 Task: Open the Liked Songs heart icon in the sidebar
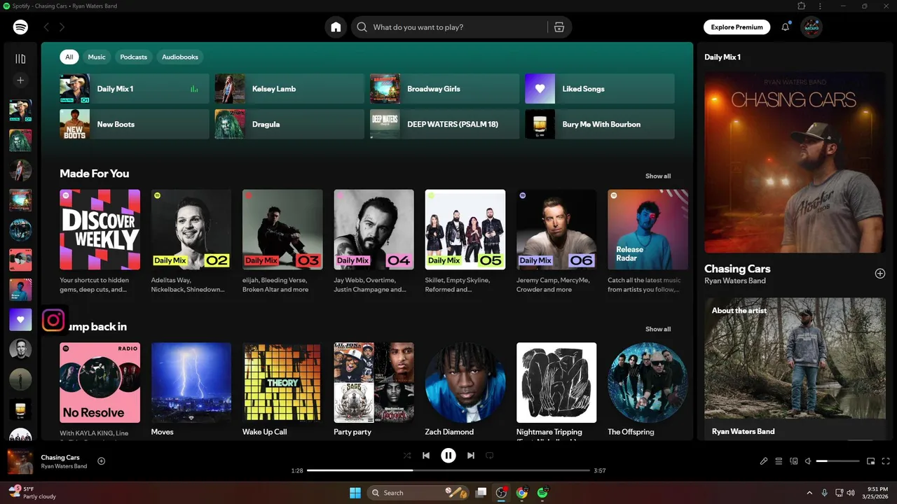(x=20, y=319)
